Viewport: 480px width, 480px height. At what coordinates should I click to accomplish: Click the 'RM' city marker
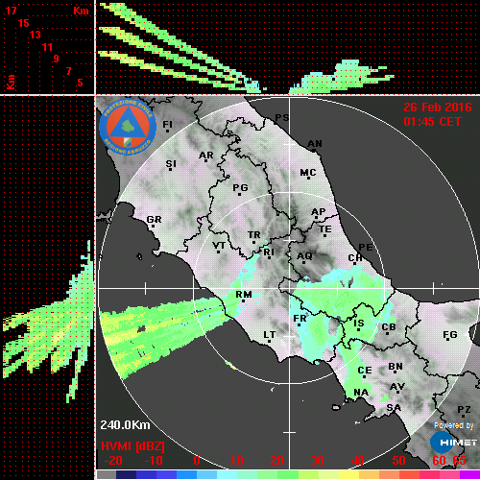click(x=244, y=295)
